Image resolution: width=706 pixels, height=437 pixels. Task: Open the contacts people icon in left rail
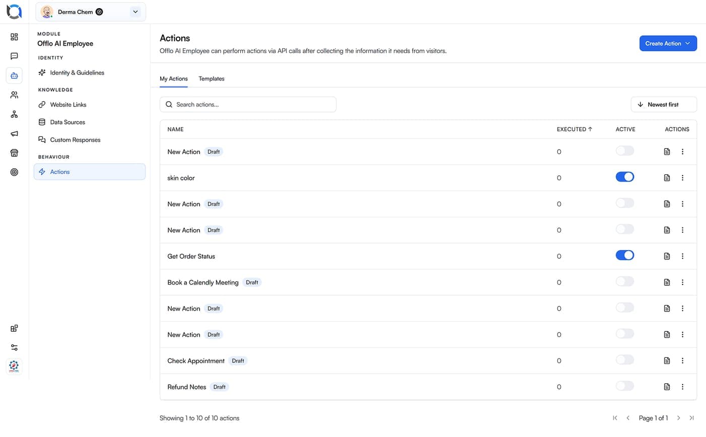pyautogui.click(x=14, y=95)
